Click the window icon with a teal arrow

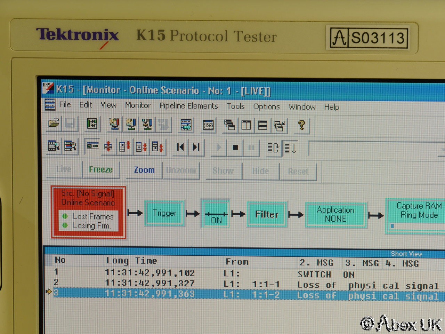click(186, 125)
